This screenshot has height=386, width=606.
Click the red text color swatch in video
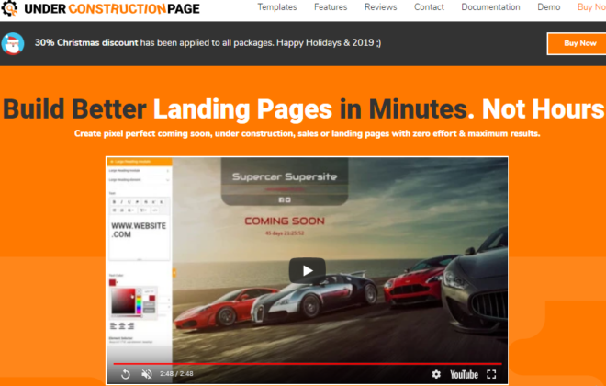pyautogui.click(x=112, y=282)
